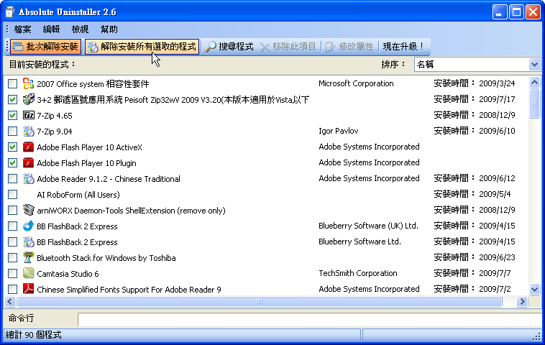Click the Blueberry Software Ltd. row icon
Image resolution: width=545 pixels, height=345 pixels.
coord(29,241)
